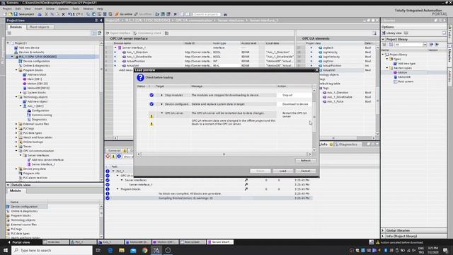
Task: Select Main [OB1] block in tree
Action: click(x=35, y=79)
